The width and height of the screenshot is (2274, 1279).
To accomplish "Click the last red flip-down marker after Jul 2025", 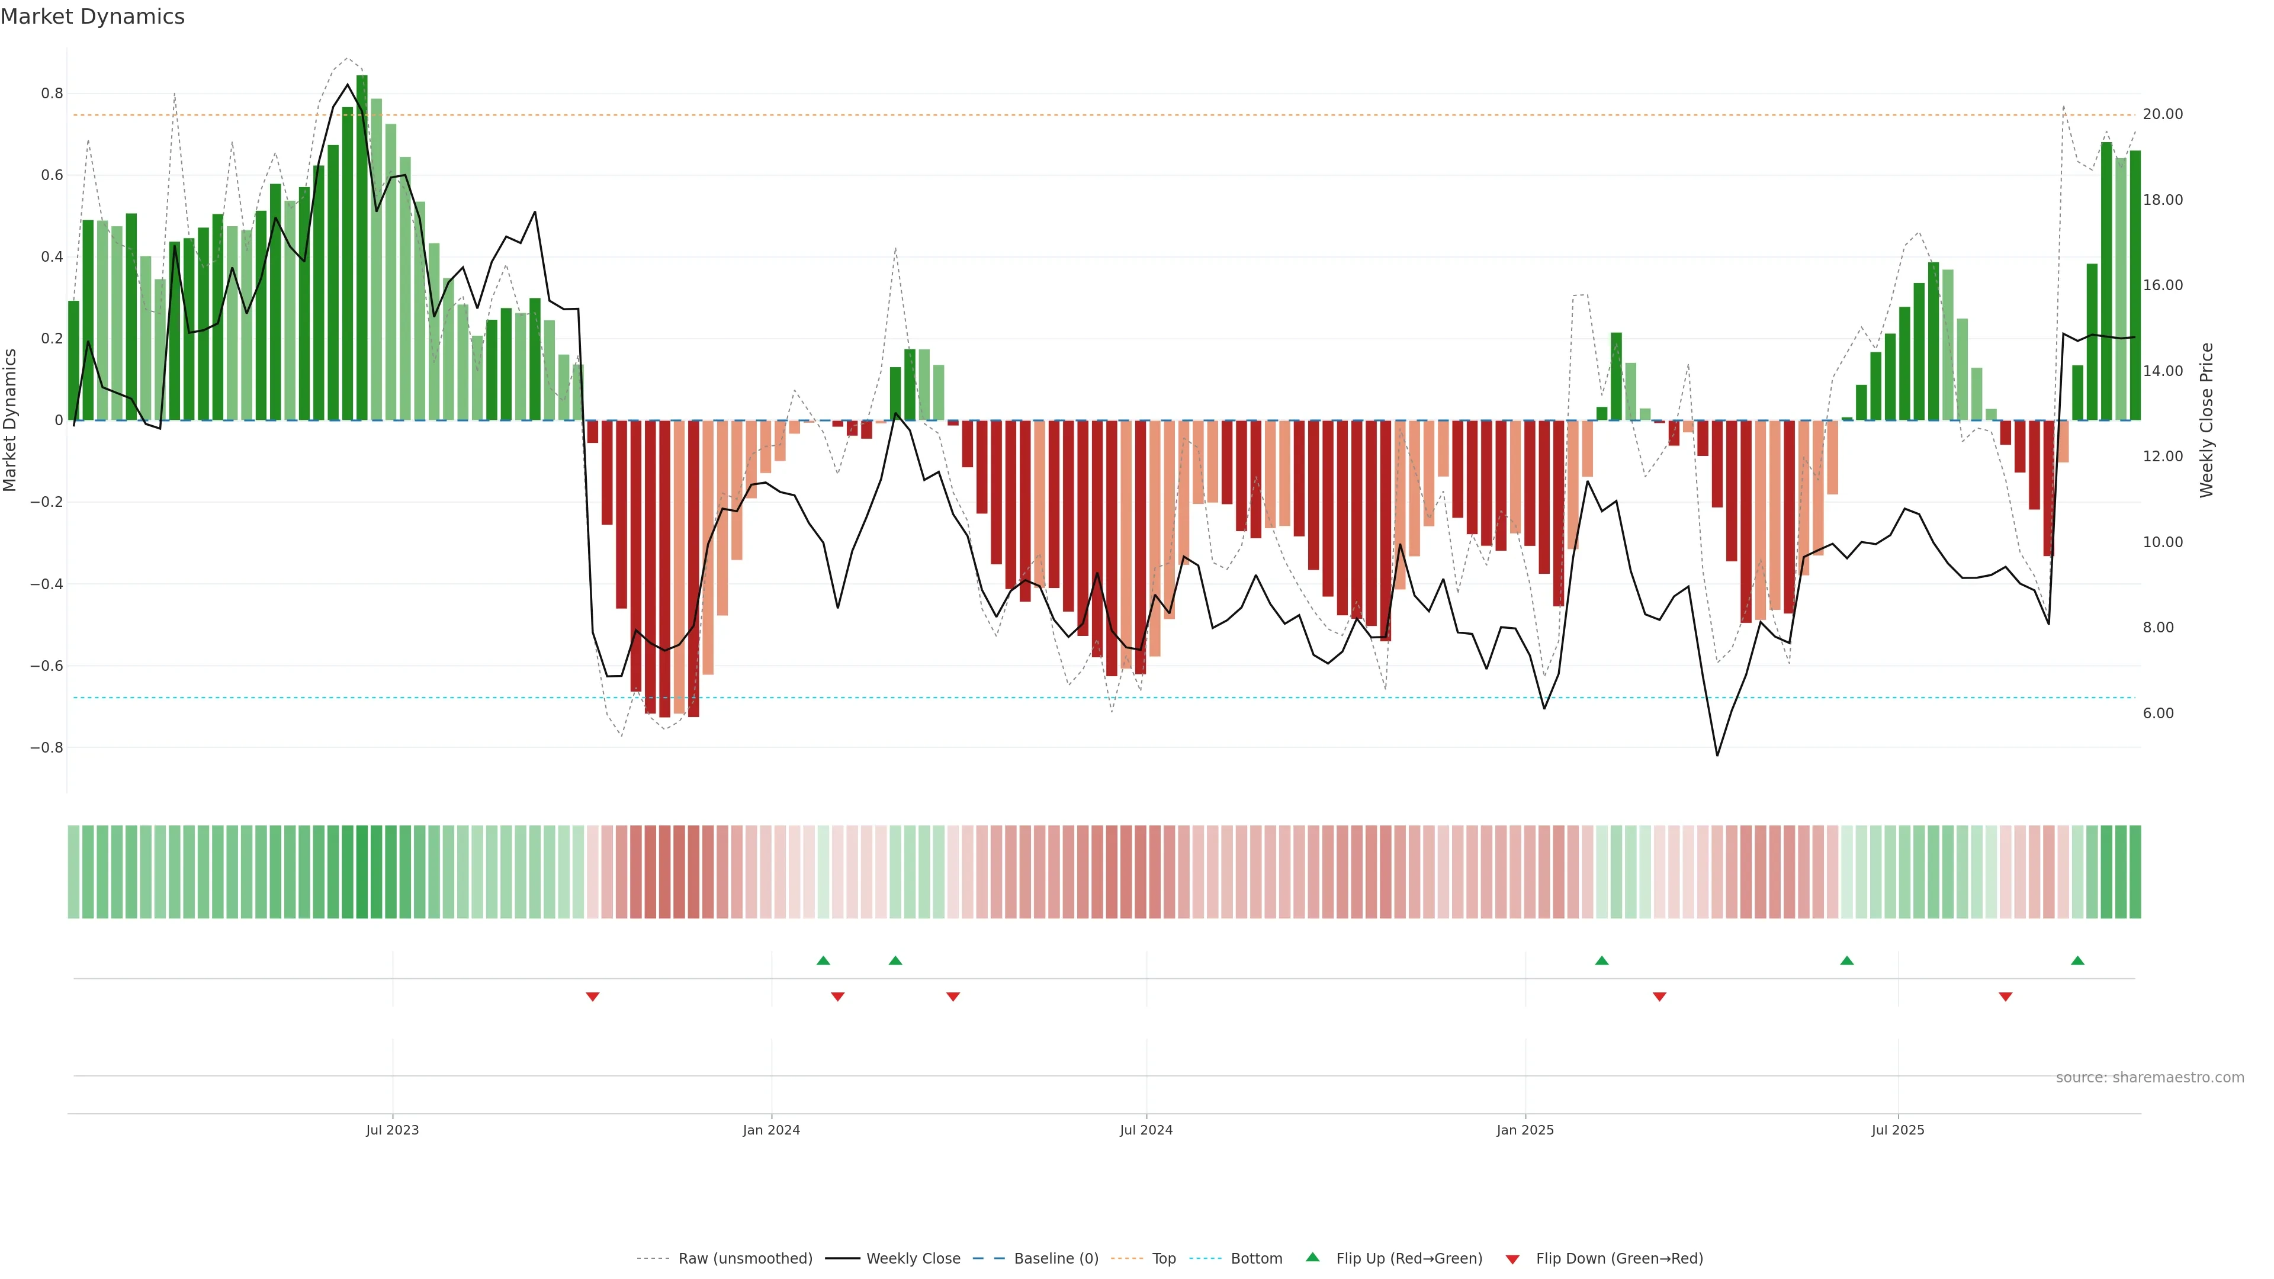I will [2005, 997].
